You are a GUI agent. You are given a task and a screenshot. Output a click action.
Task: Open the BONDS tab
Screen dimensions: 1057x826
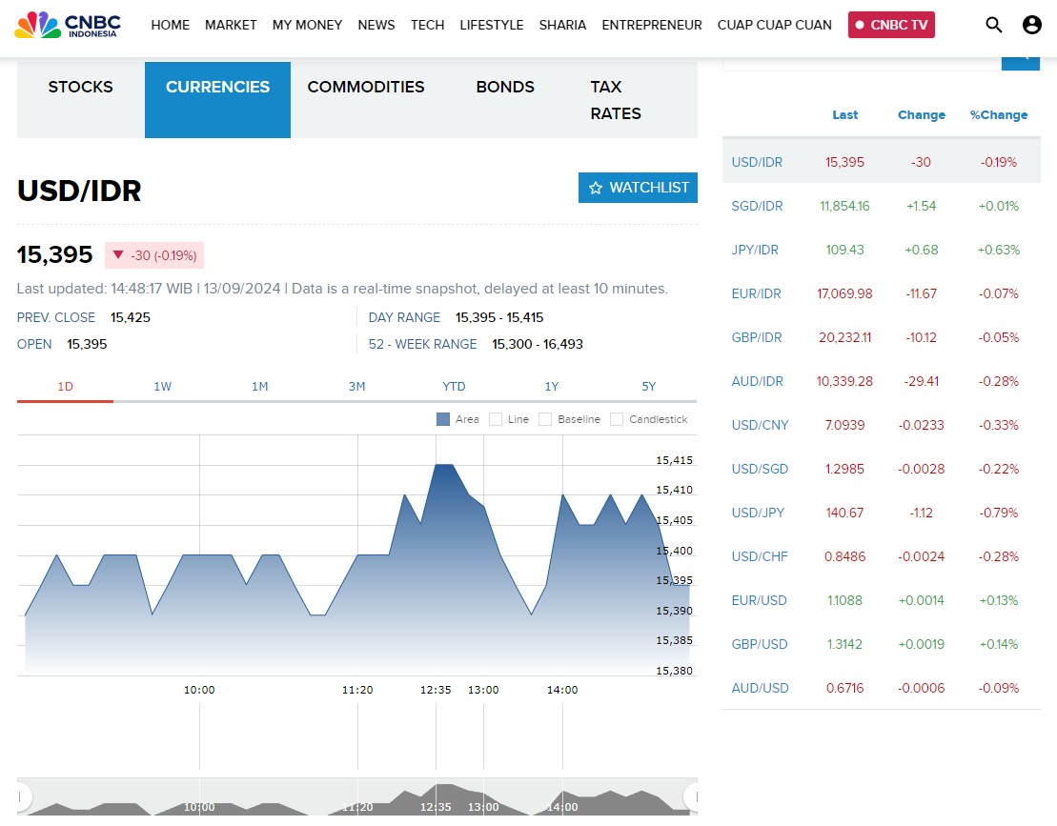505,88
